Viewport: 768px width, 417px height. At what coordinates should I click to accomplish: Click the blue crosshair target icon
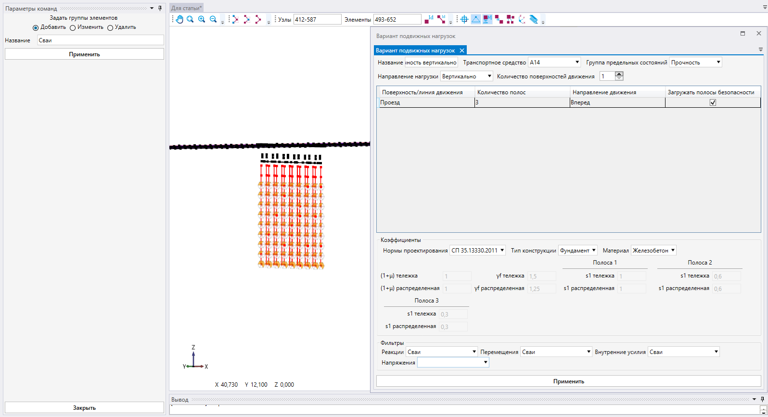point(464,19)
